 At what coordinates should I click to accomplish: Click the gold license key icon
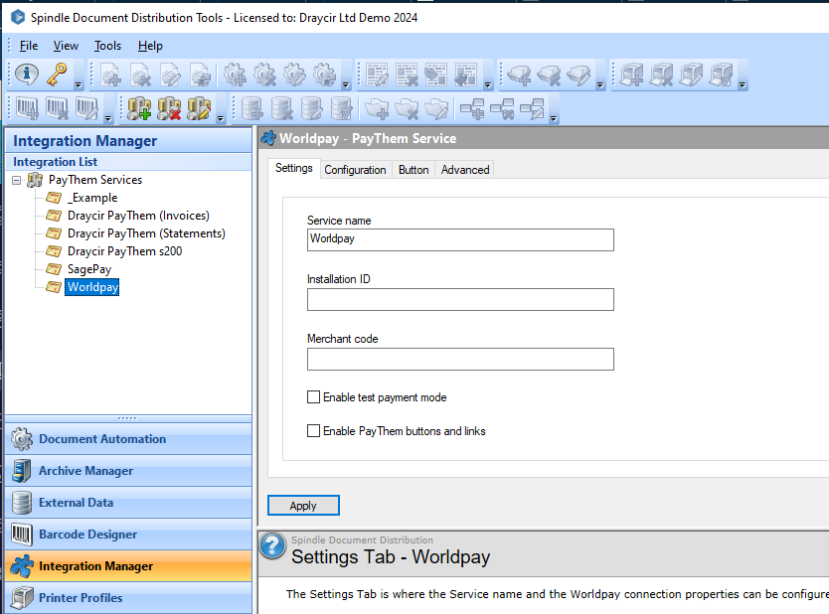click(x=57, y=75)
